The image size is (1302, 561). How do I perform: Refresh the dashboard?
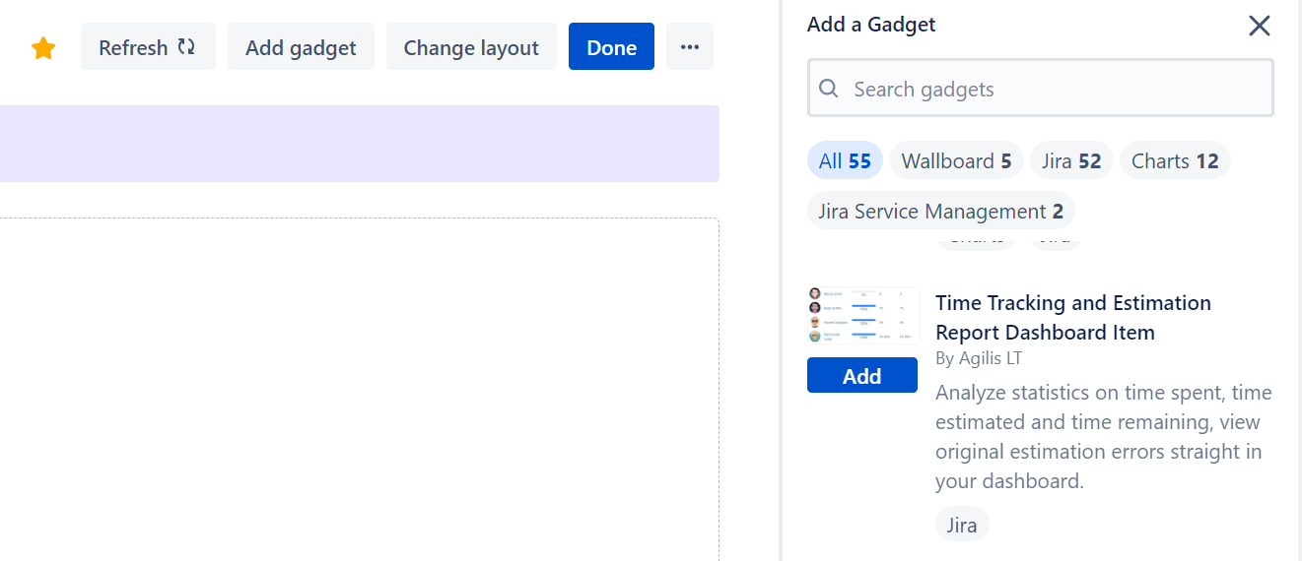pos(148,47)
